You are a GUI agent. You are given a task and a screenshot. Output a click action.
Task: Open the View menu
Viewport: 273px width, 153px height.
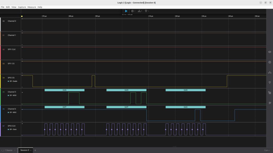pos(14,7)
